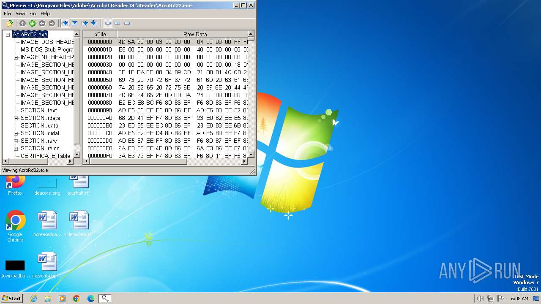Image resolution: width=541 pixels, height=304 pixels.
Task: Click the Action Center flag tray icon
Action: [x=501, y=299]
